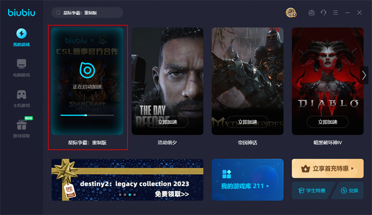Image resolution: width=372 pixels, height=215 pixels.
Task: Select third banner carousel dot
Action: [x=130, y=195]
